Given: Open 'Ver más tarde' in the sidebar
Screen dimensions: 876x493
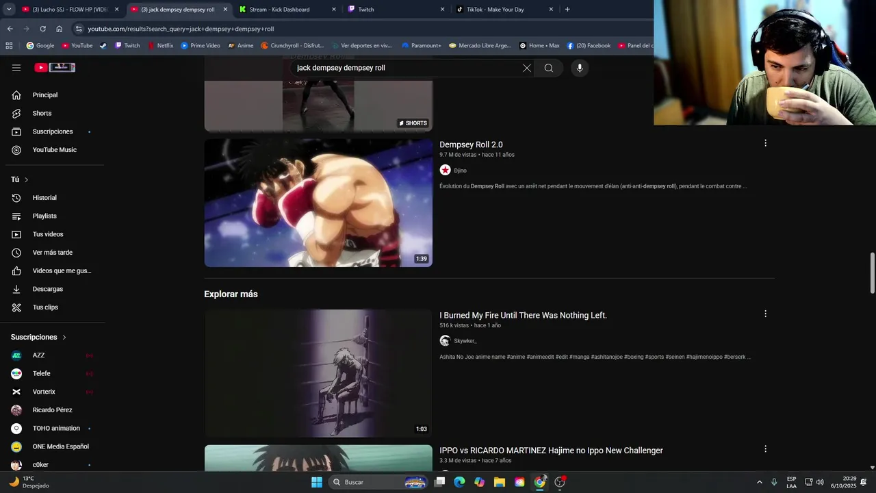Looking at the screenshot, I should click(54, 253).
